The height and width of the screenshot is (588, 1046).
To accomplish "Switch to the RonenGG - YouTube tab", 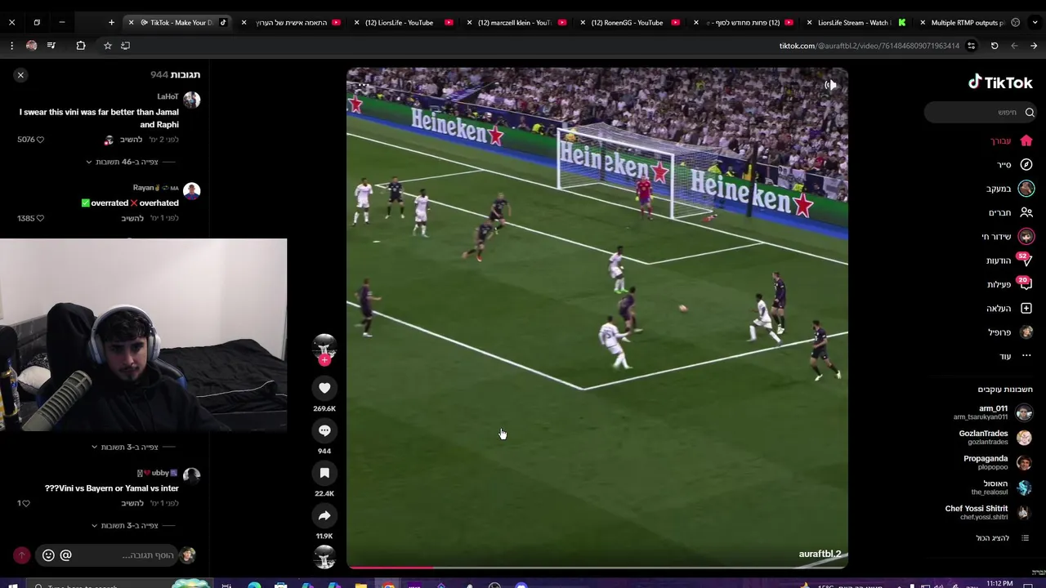I will click(x=629, y=22).
